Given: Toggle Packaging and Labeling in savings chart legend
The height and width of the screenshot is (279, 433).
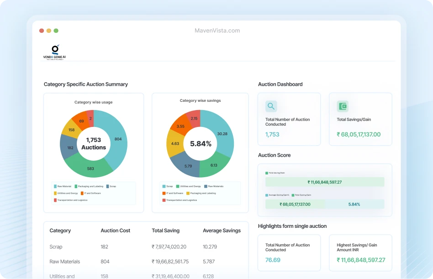Looking at the screenshot, I should [201, 193].
